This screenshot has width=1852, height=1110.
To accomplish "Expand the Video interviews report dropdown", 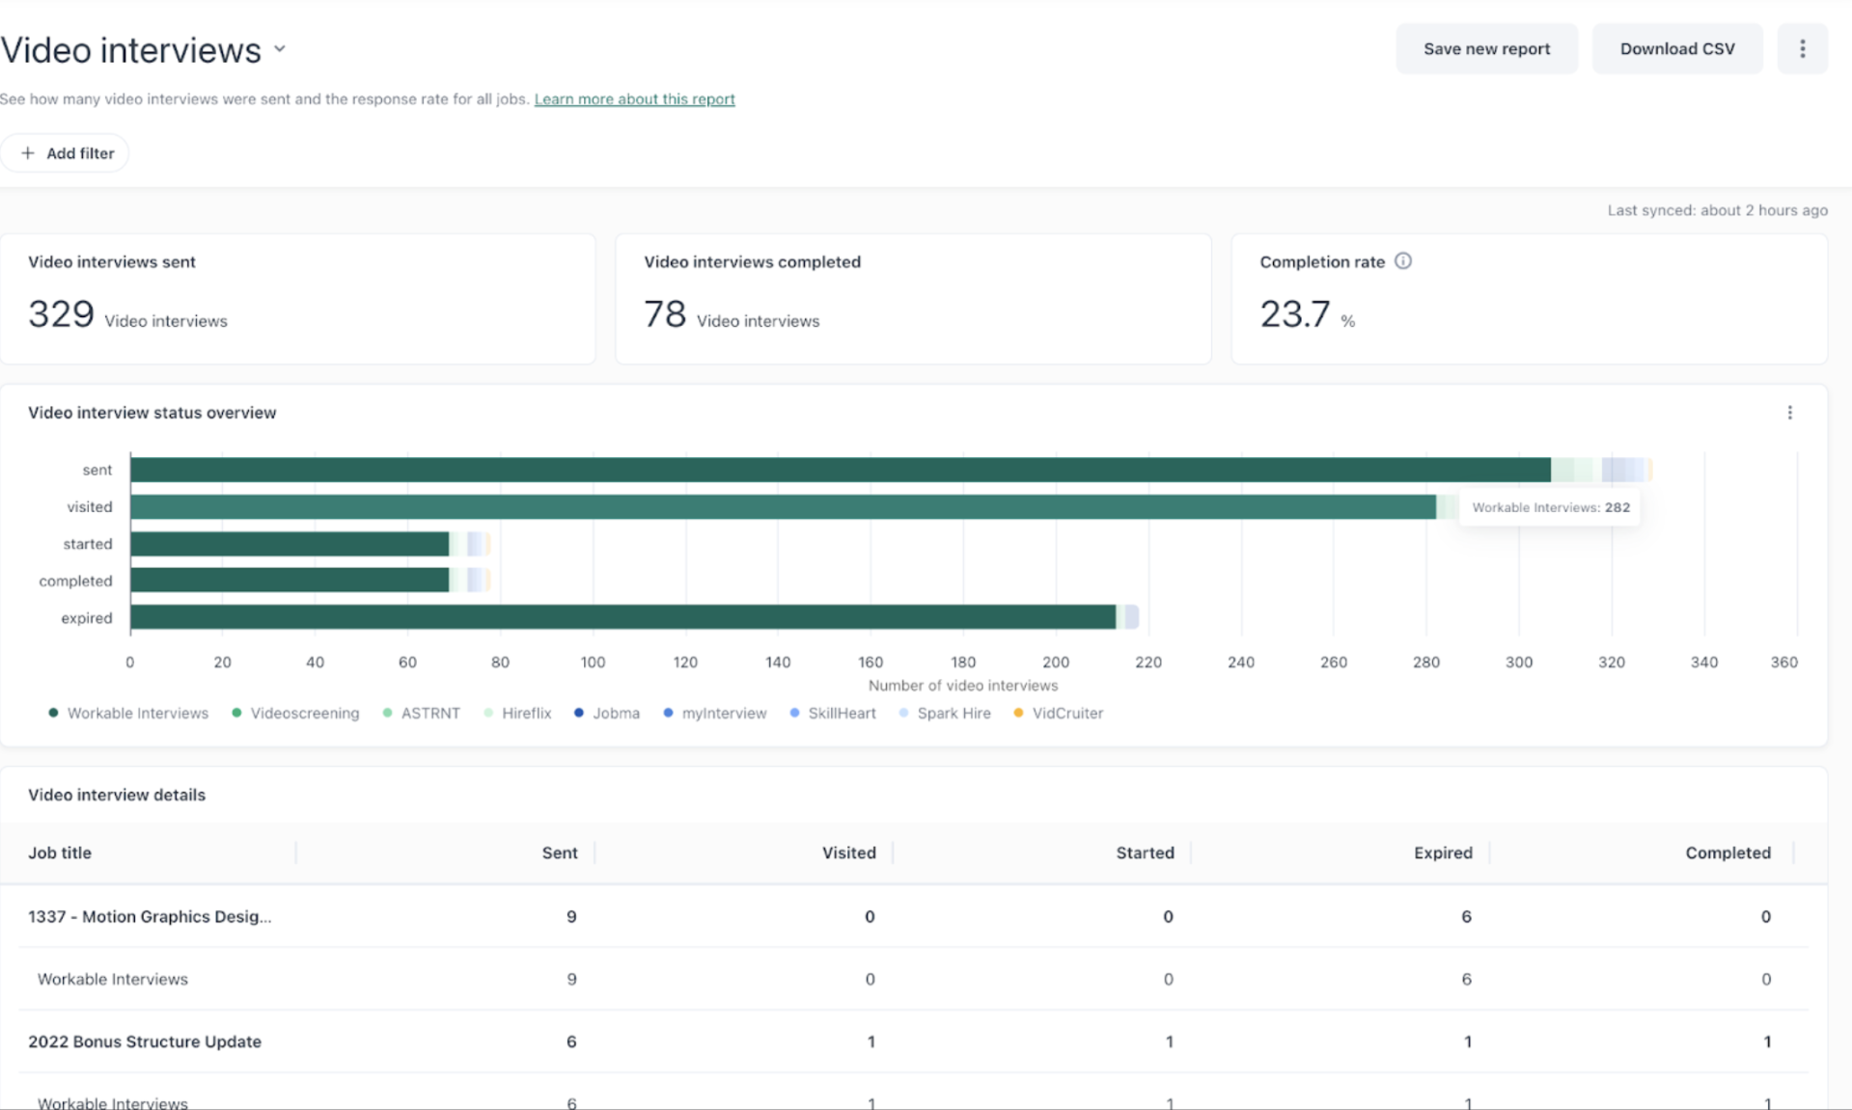I will (x=280, y=49).
